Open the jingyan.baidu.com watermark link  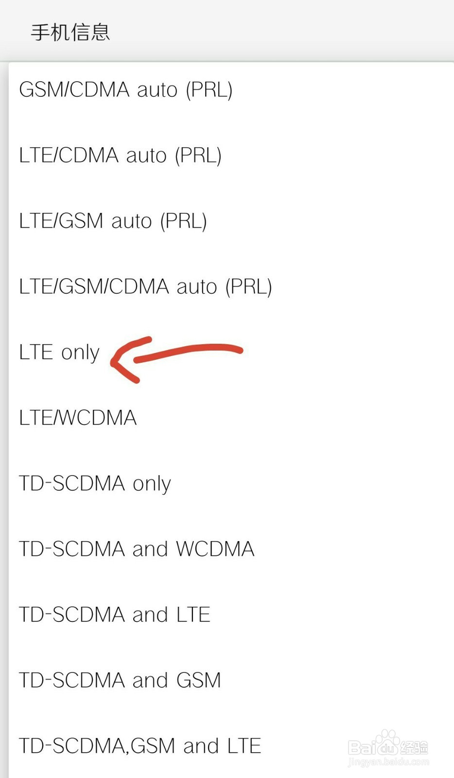coord(388,762)
